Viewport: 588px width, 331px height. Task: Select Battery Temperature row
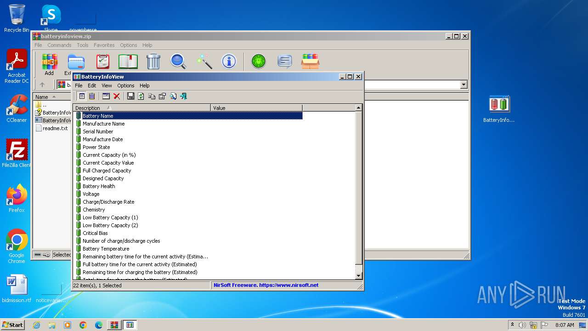pos(106,249)
